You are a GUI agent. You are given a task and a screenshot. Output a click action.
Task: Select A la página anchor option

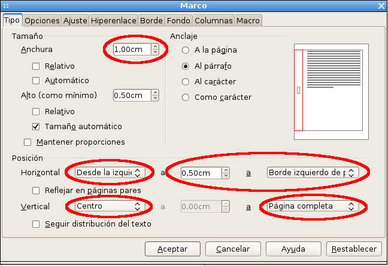click(186, 50)
